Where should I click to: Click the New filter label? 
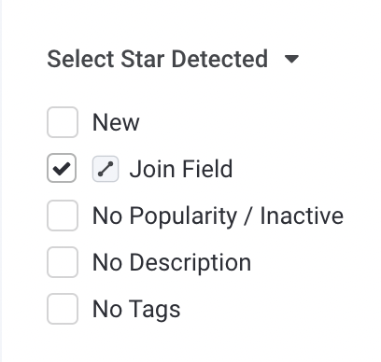point(116,122)
